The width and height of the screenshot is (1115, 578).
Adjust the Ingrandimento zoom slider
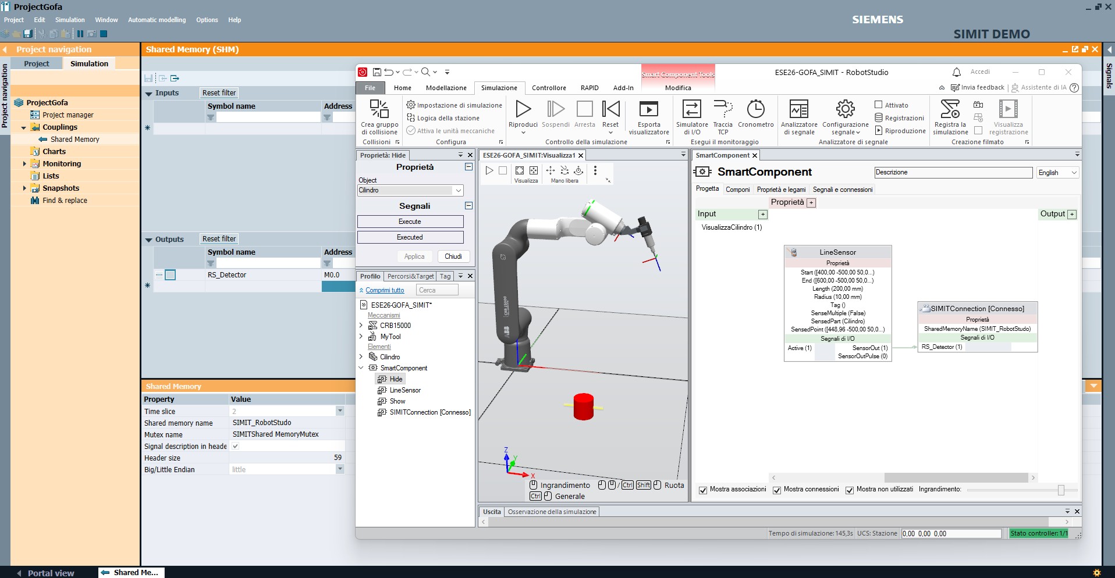point(1061,490)
